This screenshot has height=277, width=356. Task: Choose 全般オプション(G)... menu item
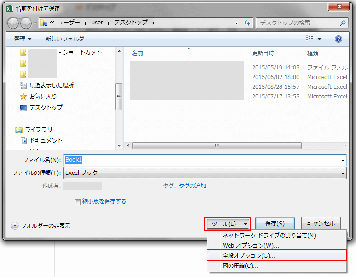point(276,256)
